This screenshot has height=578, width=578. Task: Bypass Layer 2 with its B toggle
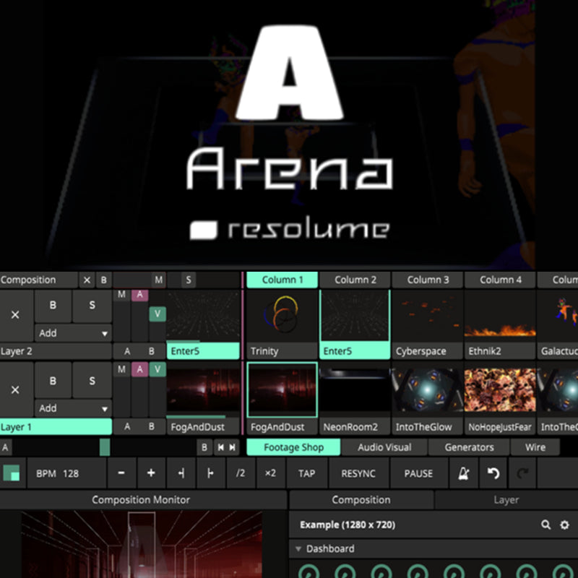52,306
